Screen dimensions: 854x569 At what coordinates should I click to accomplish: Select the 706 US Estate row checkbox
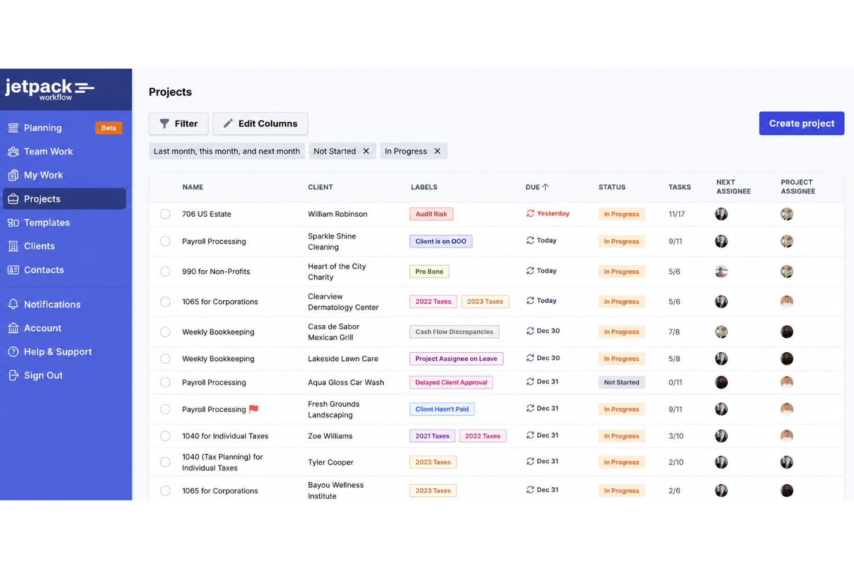point(166,214)
